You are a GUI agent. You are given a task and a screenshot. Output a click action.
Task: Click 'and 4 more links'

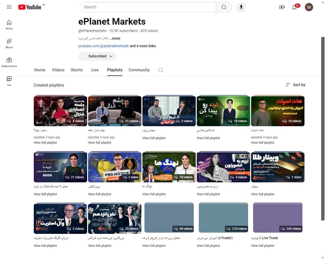pyautogui.click(x=143, y=46)
